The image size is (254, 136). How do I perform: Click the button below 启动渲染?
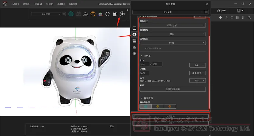(170, 124)
